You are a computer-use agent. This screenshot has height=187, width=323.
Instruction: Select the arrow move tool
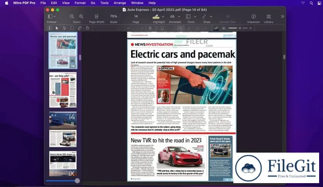[x=57, y=28]
